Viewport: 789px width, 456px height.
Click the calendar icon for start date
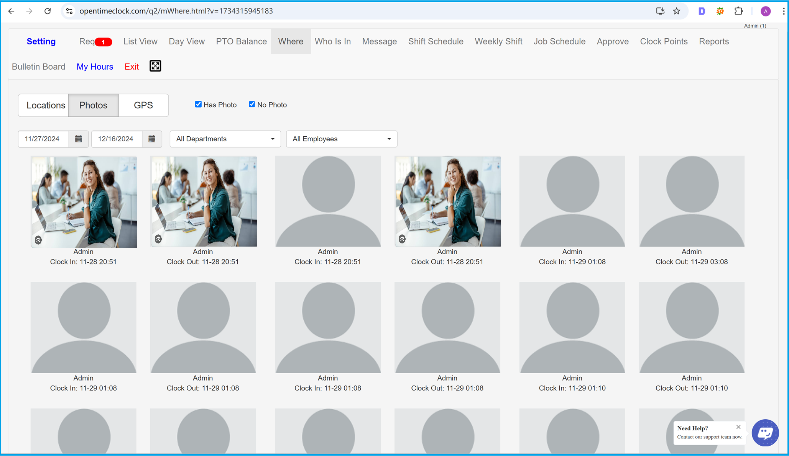[x=78, y=139]
